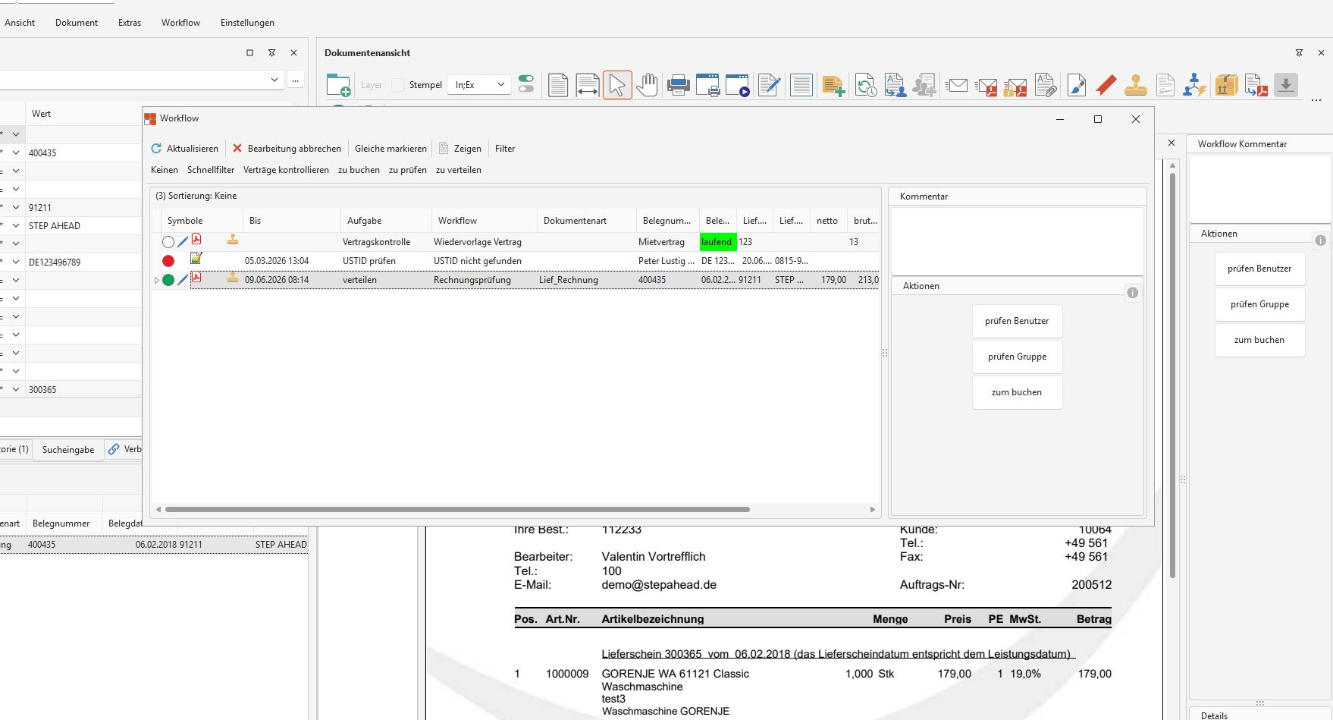This screenshot has width=1333, height=720.
Task: Click the document history clock icon
Action: (865, 85)
